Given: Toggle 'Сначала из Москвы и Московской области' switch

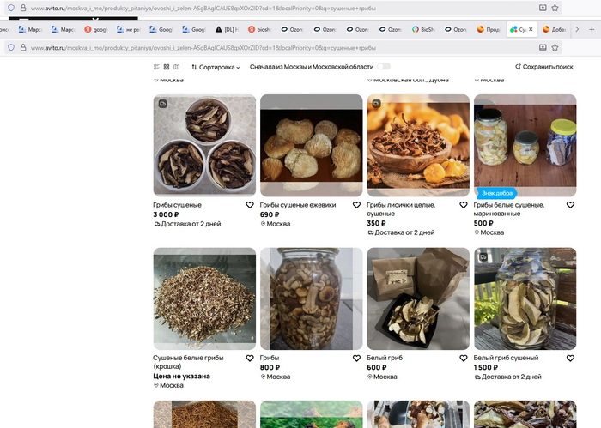Looking at the screenshot, I should (x=383, y=66).
